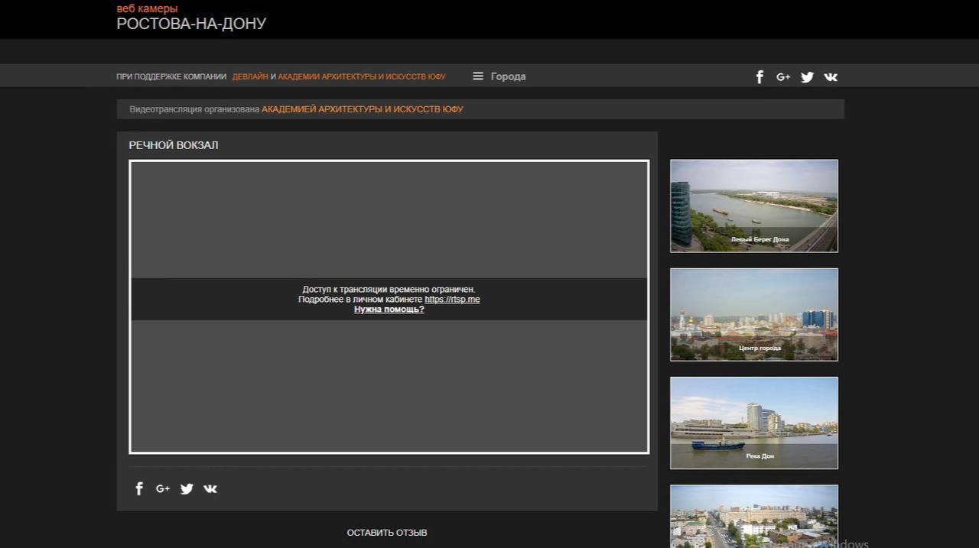The image size is (979, 548).
Task: Follow the ДЕВЛАЙН sponsor link
Action: click(x=250, y=76)
